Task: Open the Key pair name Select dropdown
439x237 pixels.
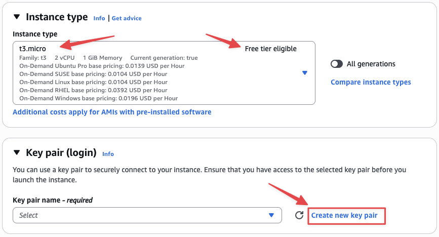Action: tap(147, 215)
